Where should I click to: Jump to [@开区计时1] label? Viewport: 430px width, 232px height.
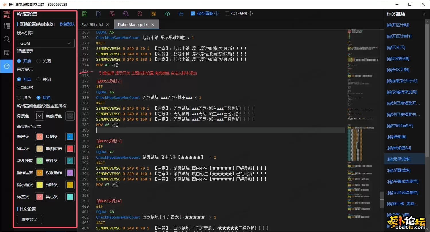click(399, 36)
